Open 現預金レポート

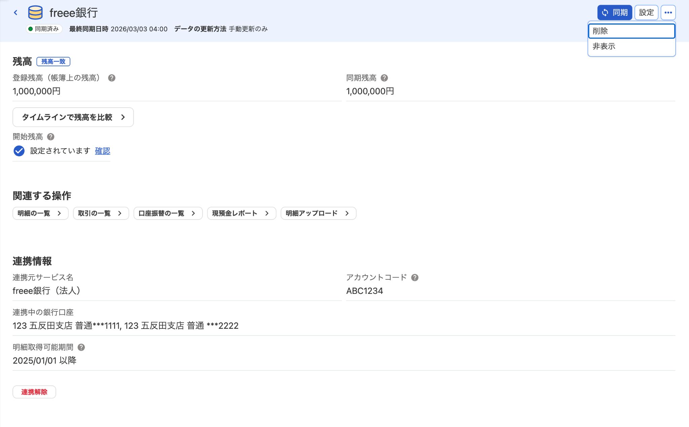241,213
